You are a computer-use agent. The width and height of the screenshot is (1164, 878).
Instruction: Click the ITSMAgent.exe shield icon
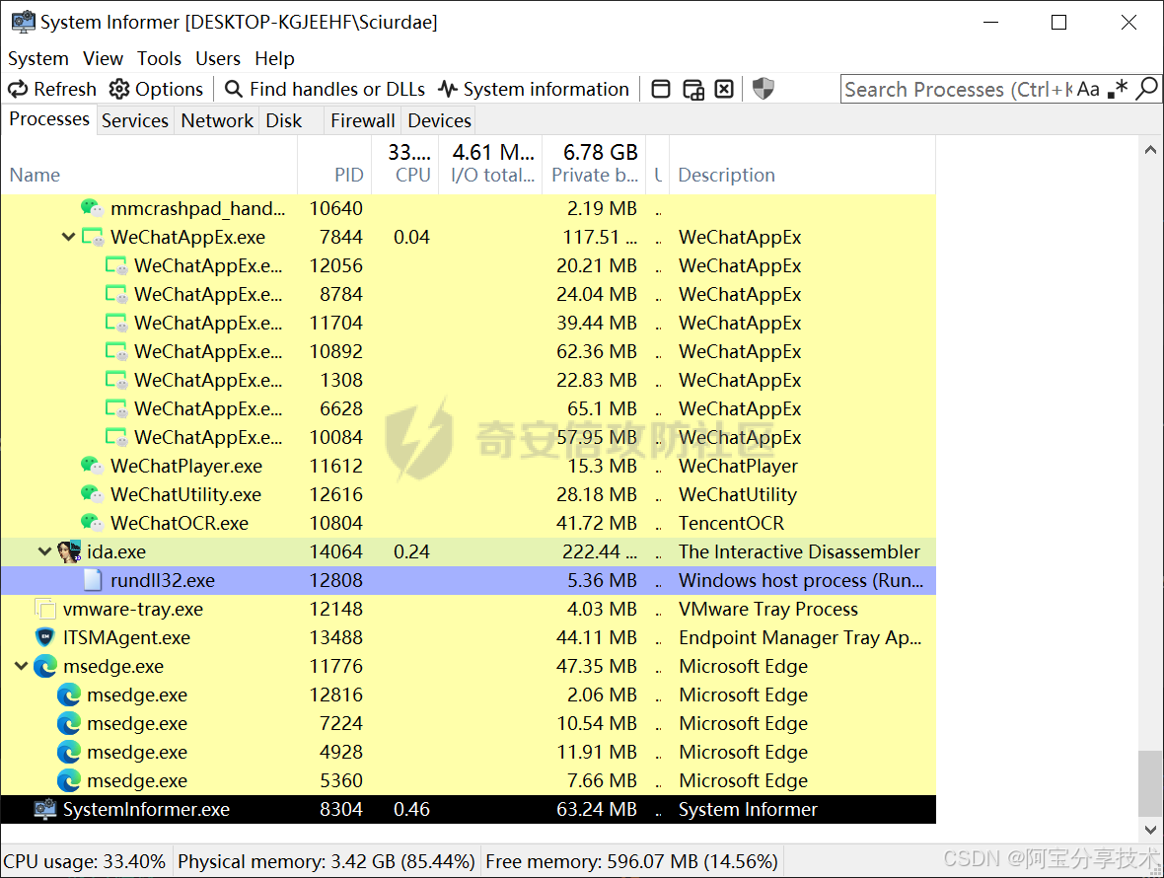point(45,637)
